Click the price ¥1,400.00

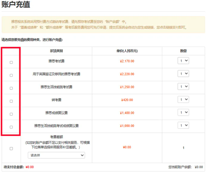(127, 113)
